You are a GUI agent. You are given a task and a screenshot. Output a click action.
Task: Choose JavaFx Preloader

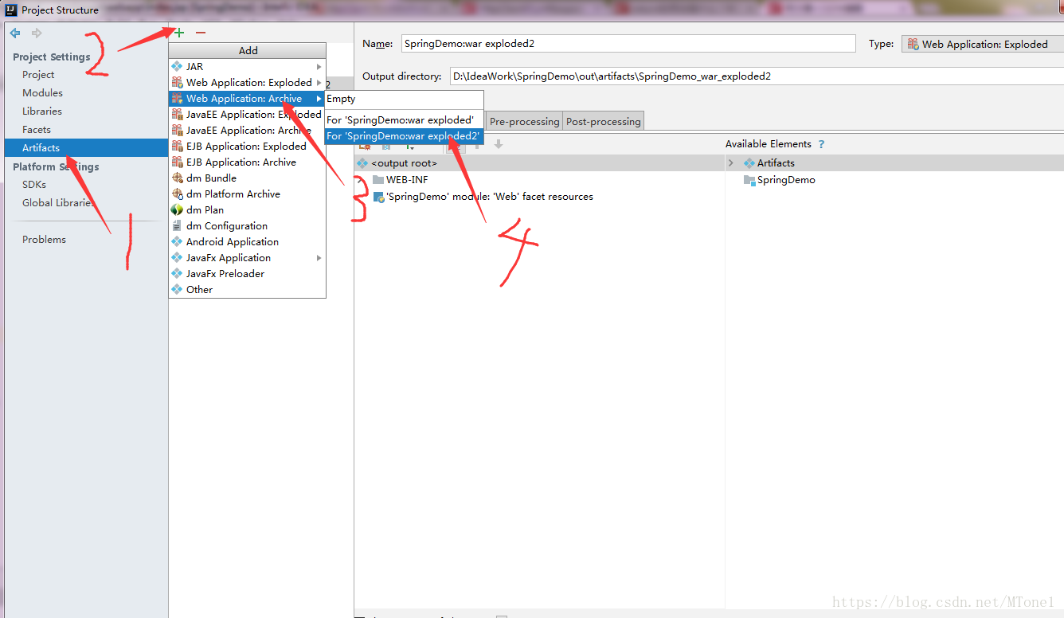click(x=247, y=273)
